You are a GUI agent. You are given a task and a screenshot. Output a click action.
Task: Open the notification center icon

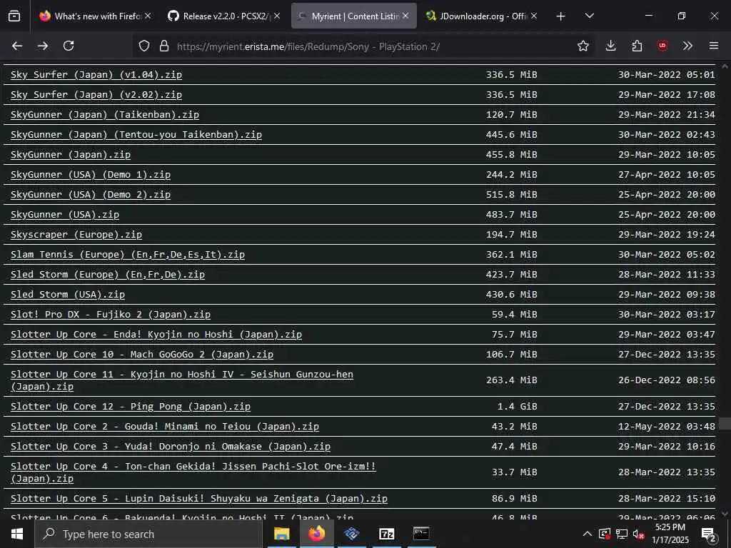tap(709, 534)
